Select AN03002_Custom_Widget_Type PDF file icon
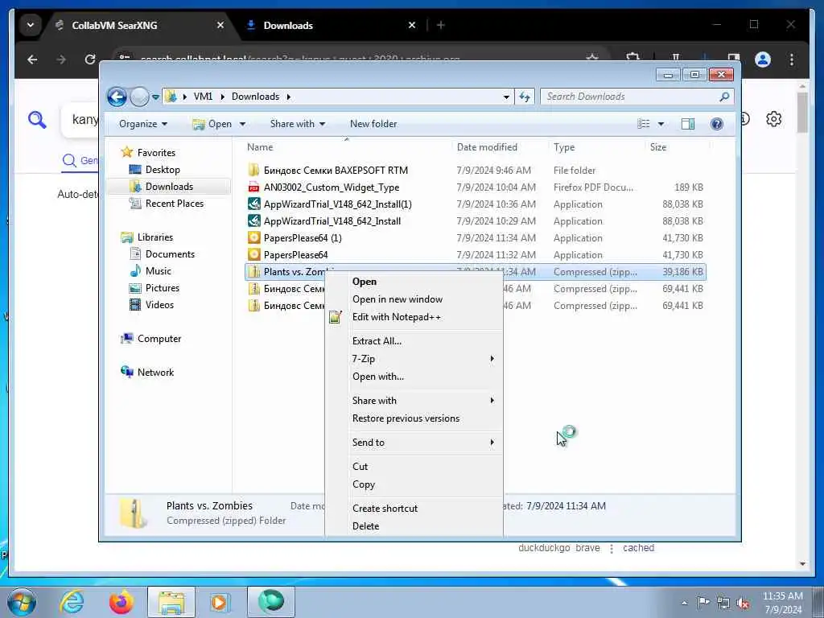Image resolution: width=824 pixels, height=618 pixels. pos(253,187)
